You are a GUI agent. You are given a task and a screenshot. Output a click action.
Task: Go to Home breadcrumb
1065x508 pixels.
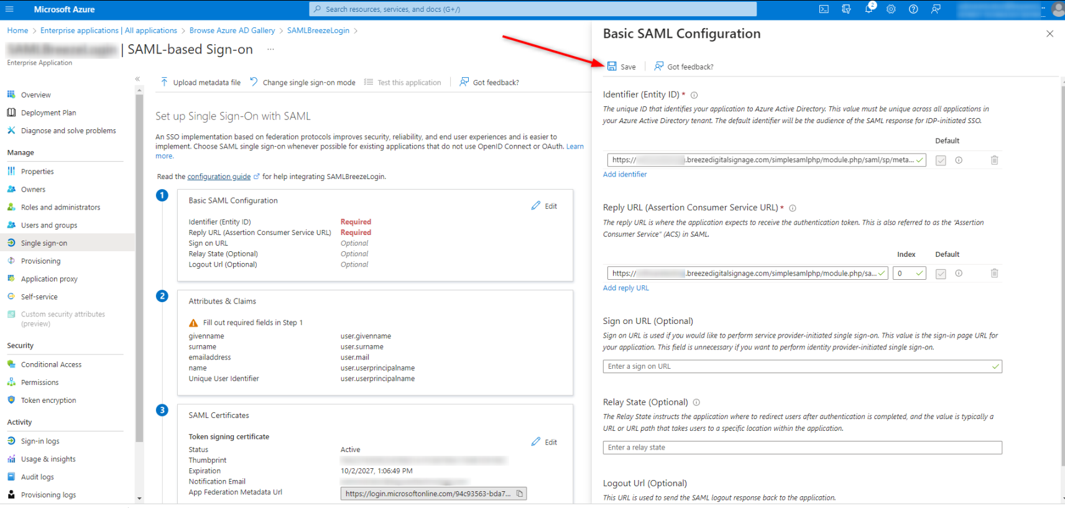(x=17, y=30)
